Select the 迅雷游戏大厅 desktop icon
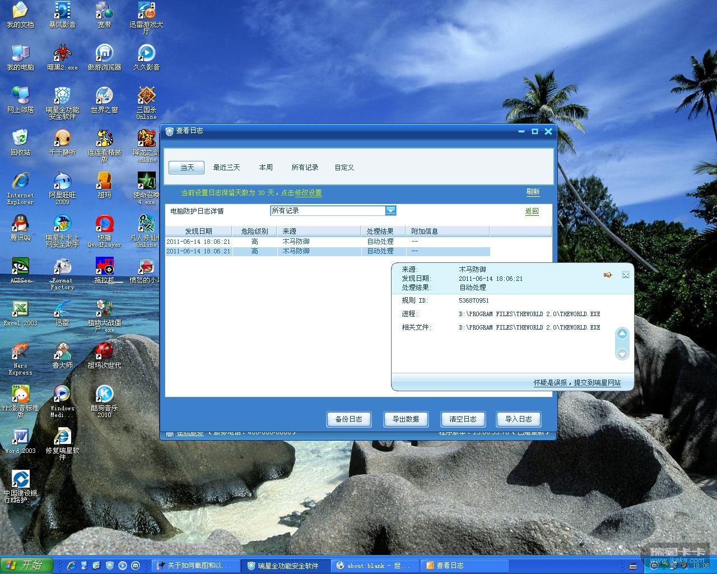This screenshot has height=574, width=717. pos(146,18)
